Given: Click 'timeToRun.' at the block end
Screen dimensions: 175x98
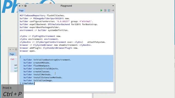Looking at the screenshot, I should (28, 83).
